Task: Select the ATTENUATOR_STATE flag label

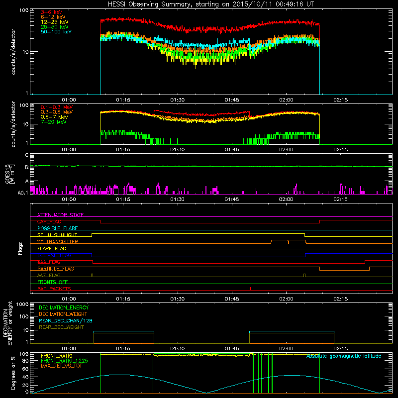Action: (x=60, y=215)
